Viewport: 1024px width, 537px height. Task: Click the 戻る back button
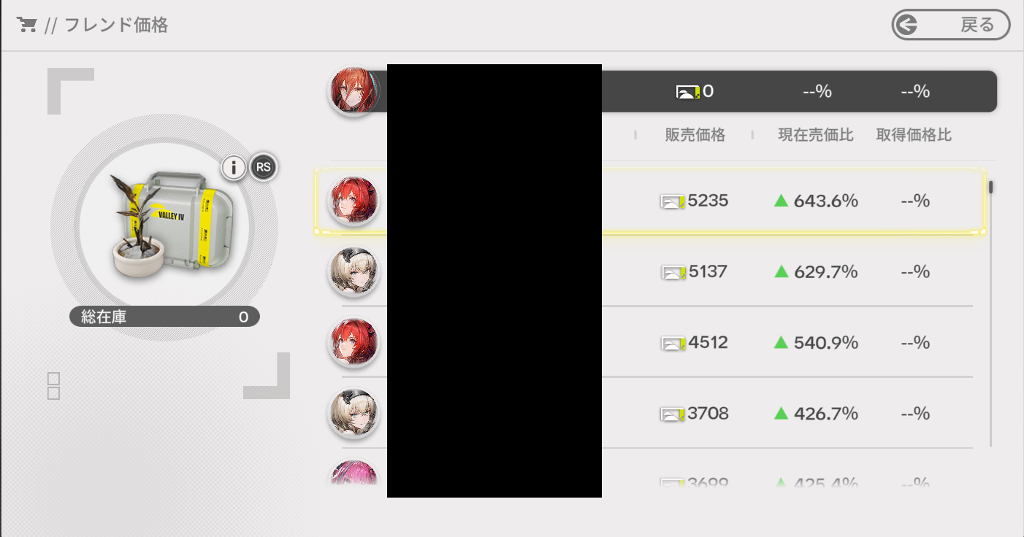tap(950, 26)
